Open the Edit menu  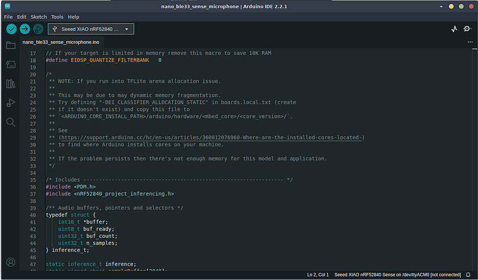click(22, 17)
